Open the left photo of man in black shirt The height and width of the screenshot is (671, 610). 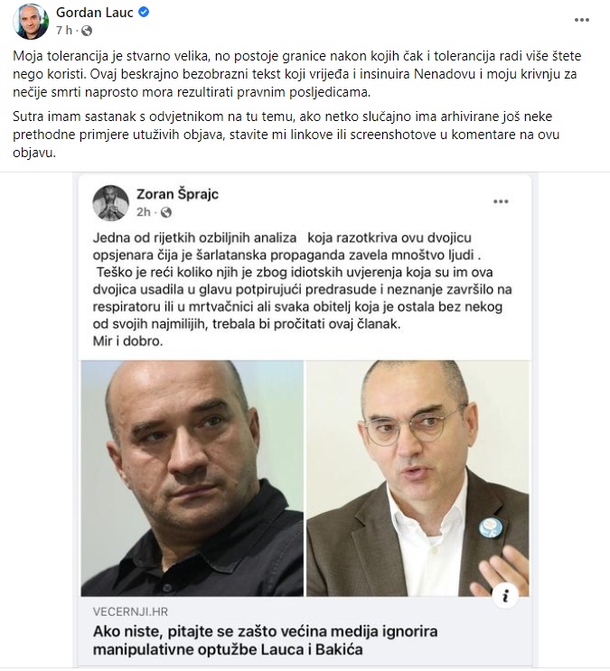(192, 478)
